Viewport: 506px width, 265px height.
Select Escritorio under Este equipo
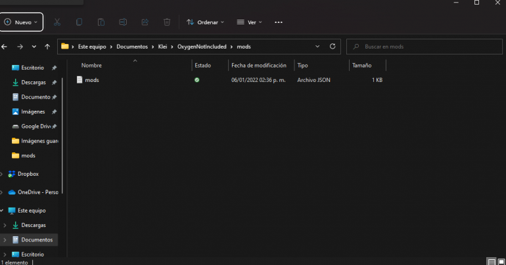tap(32, 255)
